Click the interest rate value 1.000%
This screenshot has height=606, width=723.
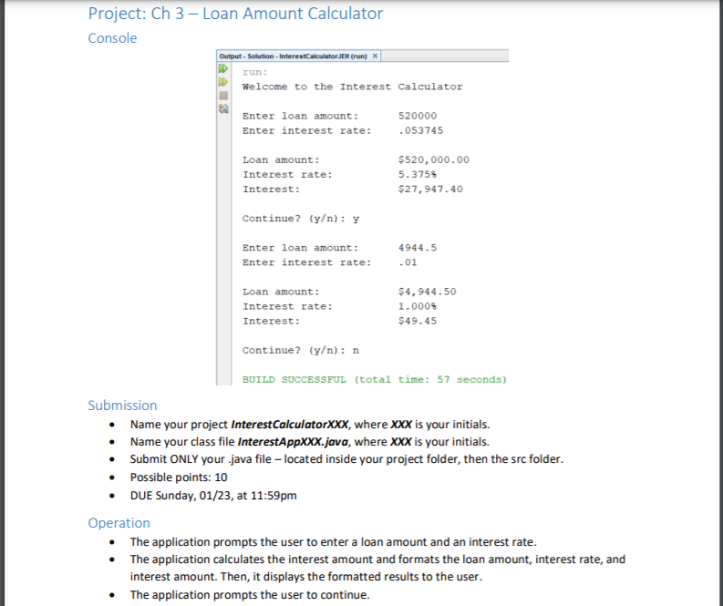point(418,306)
